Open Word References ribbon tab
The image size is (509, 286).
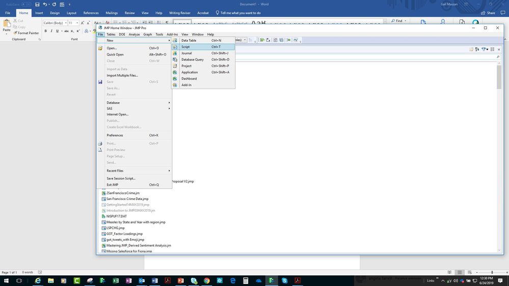coord(91,13)
